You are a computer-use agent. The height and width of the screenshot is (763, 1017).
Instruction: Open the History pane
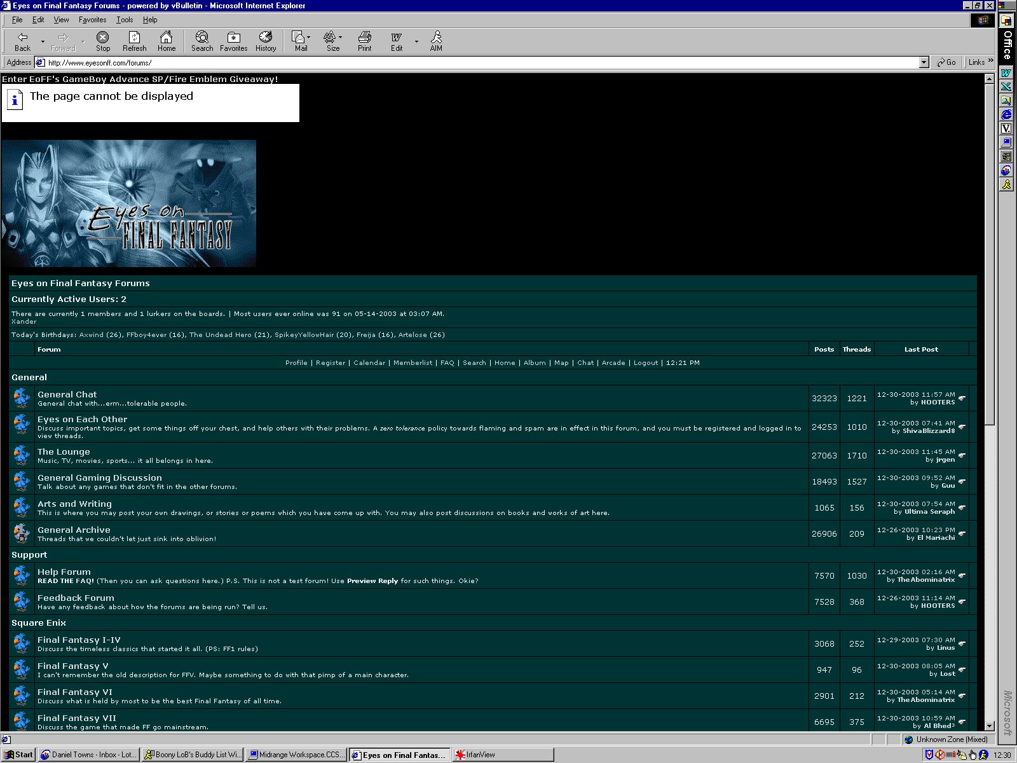[x=266, y=41]
